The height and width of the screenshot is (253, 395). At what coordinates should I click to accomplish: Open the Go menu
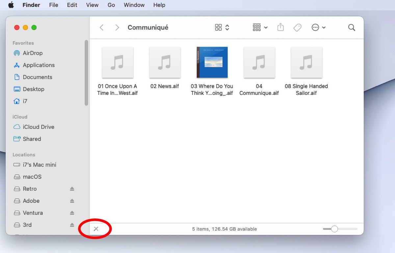tap(111, 5)
